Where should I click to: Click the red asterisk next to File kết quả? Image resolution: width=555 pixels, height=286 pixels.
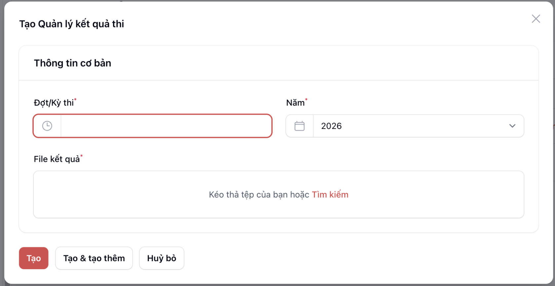point(81,156)
